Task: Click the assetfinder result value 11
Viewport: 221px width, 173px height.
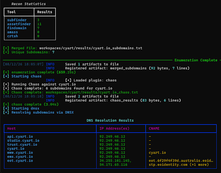Action: [39, 24]
